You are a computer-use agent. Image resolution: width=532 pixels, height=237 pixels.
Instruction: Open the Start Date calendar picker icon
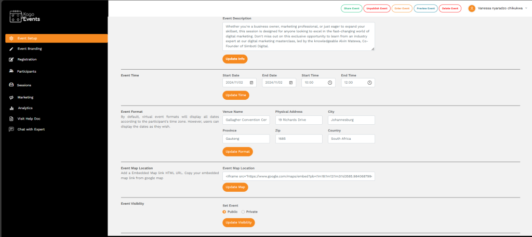[x=251, y=83]
